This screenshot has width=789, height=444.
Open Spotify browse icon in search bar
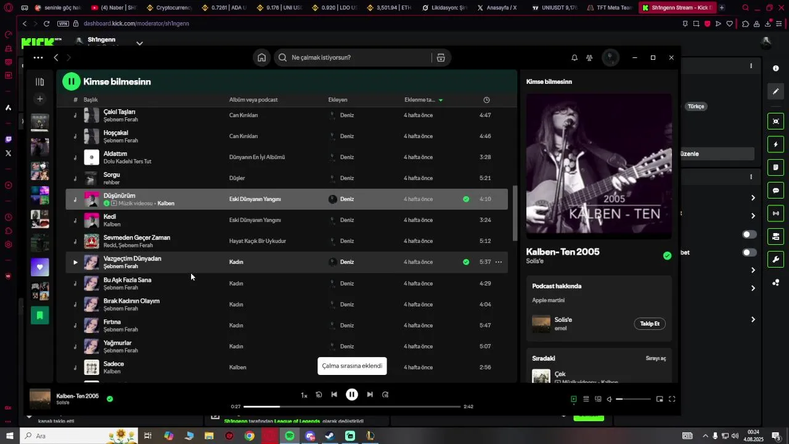[441, 57]
